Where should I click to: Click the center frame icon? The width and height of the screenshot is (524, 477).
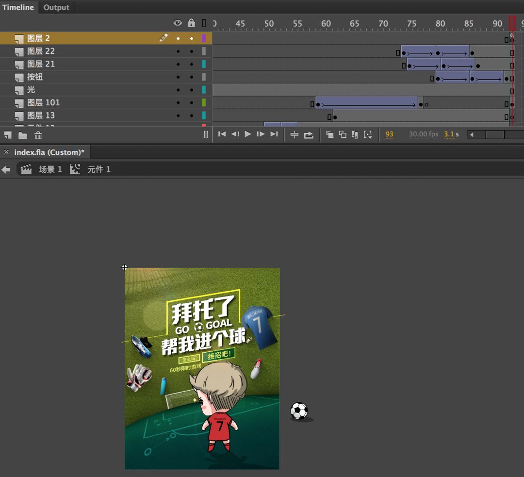tap(295, 134)
